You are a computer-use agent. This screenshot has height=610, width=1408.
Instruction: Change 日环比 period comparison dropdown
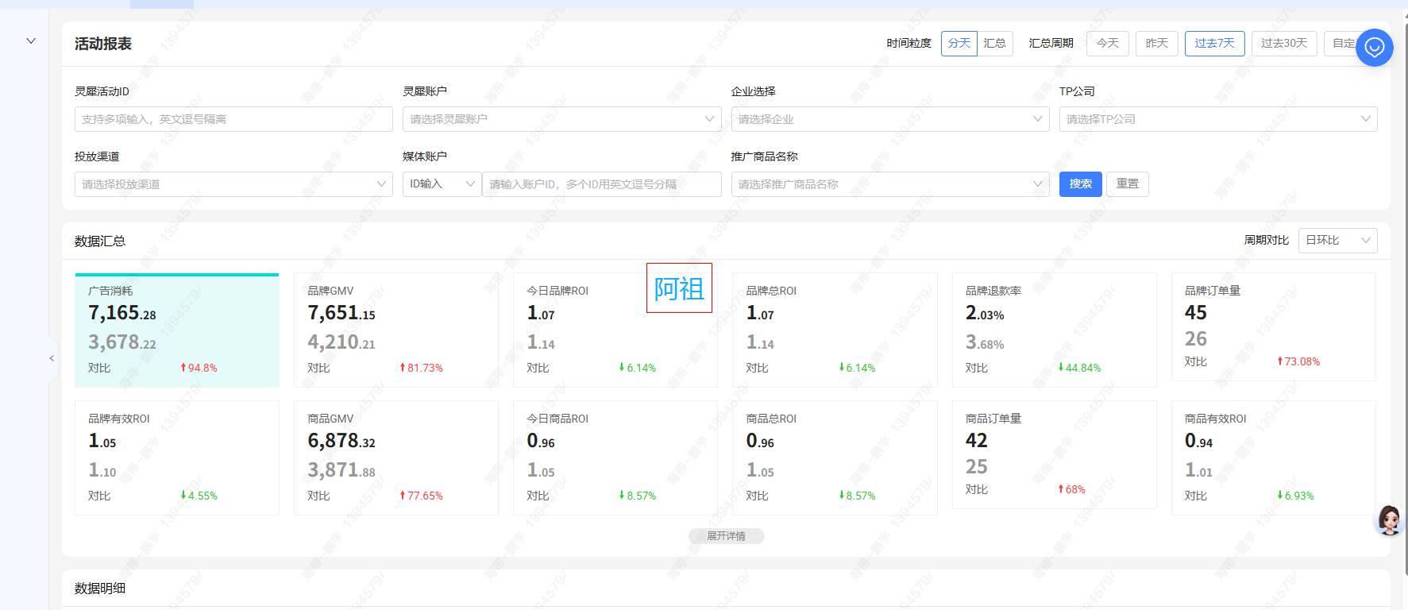coord(1337,241)
